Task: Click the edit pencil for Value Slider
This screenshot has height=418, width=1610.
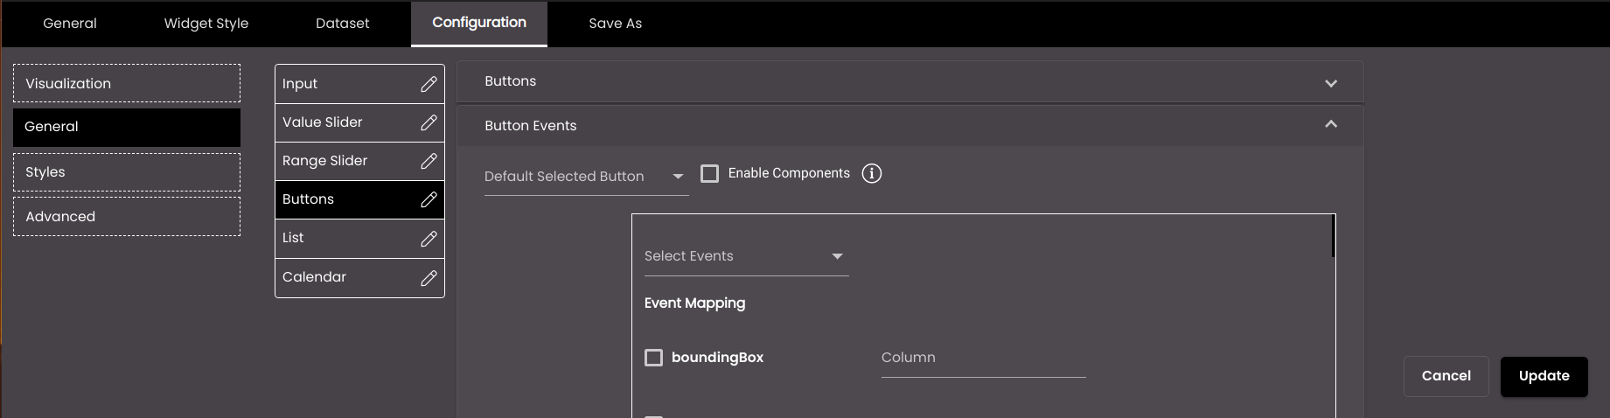Action: [429, 122]
